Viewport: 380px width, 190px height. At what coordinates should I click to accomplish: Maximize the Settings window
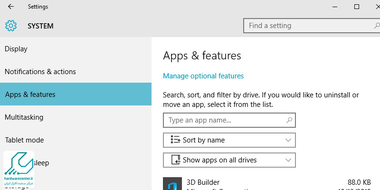[x=357, y=7]
